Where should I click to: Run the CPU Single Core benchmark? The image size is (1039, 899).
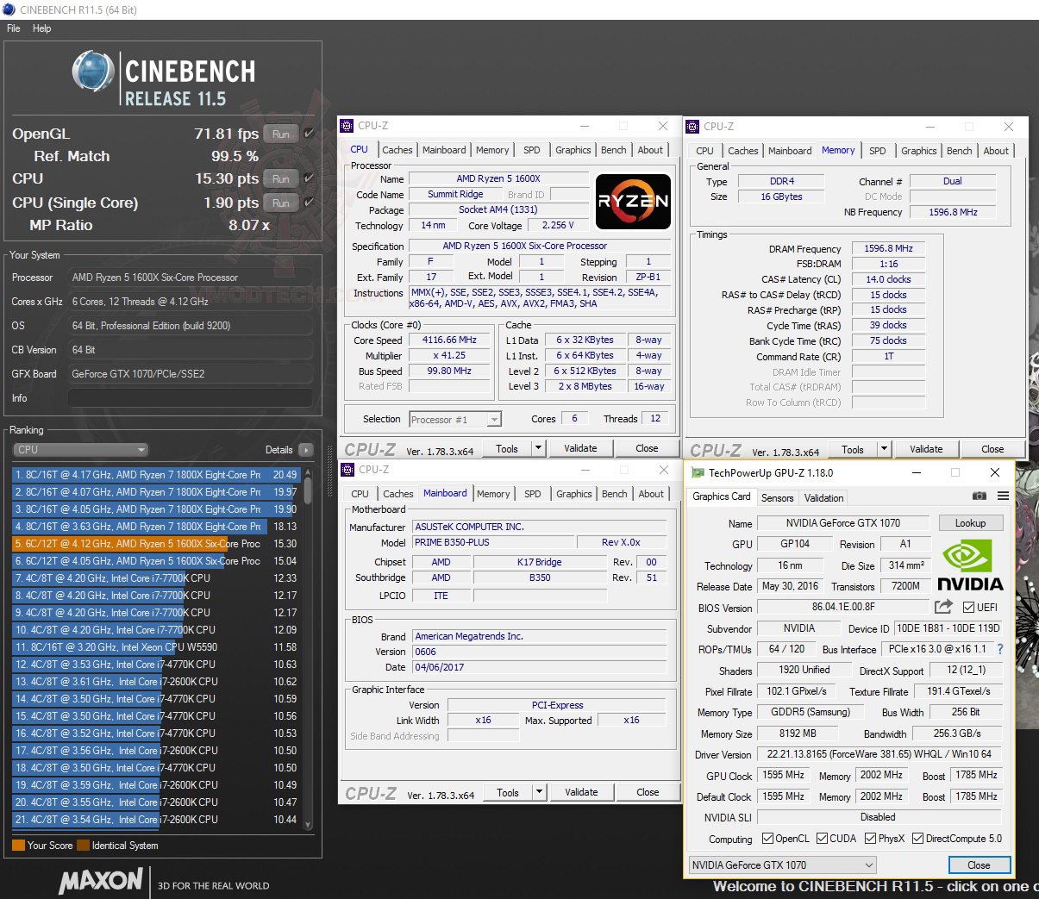279,203
